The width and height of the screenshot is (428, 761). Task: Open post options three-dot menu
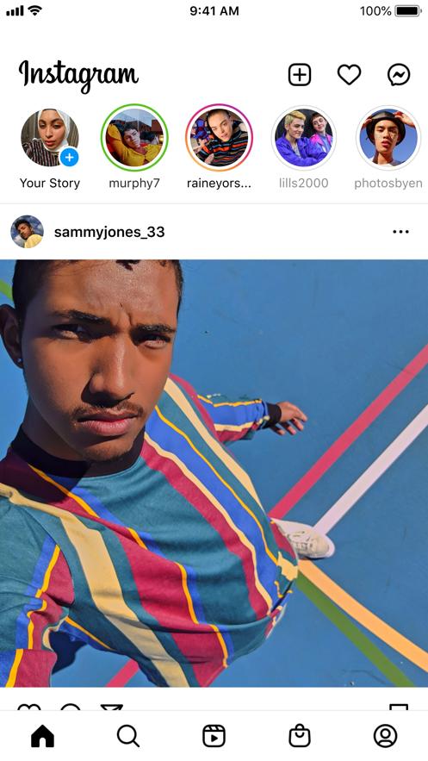coord(400,232)
